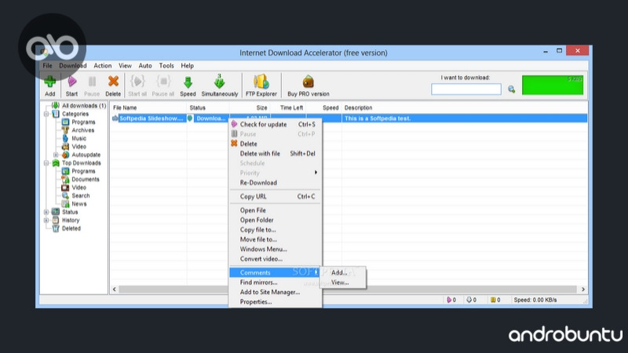Expand the Autoupdate tree node
Image resolution: width=628 pixels, height=353 pixels.
56,155
